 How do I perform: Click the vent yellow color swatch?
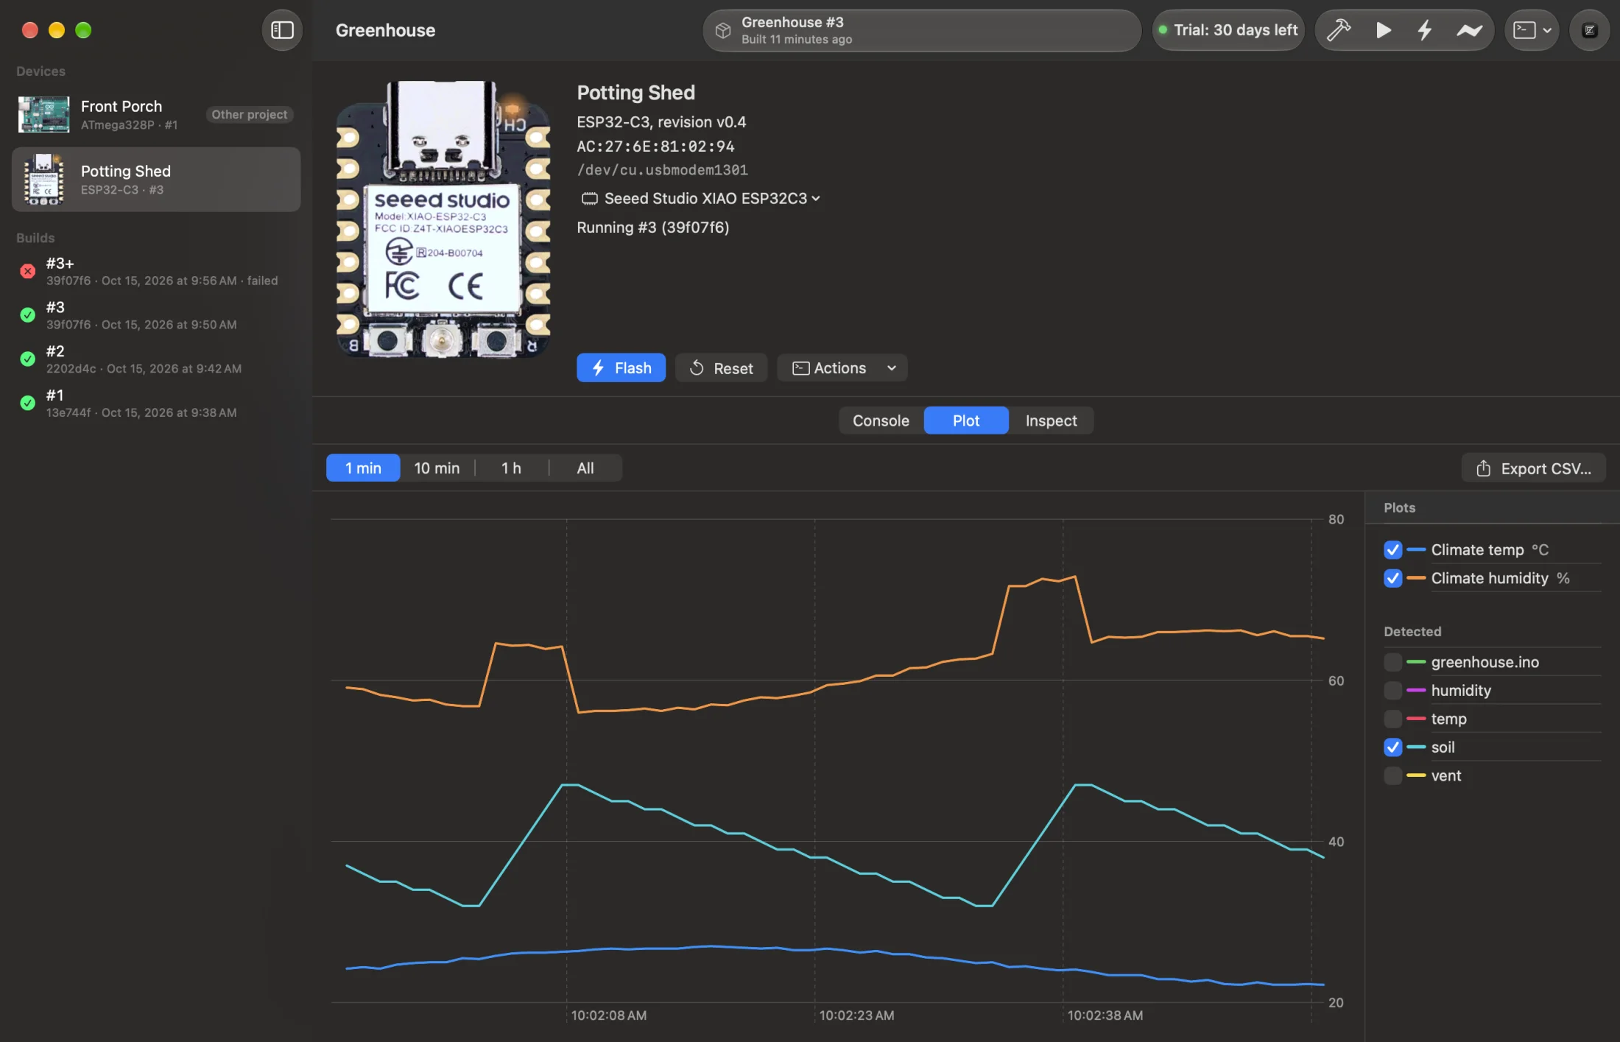[x=1416, y=775]
